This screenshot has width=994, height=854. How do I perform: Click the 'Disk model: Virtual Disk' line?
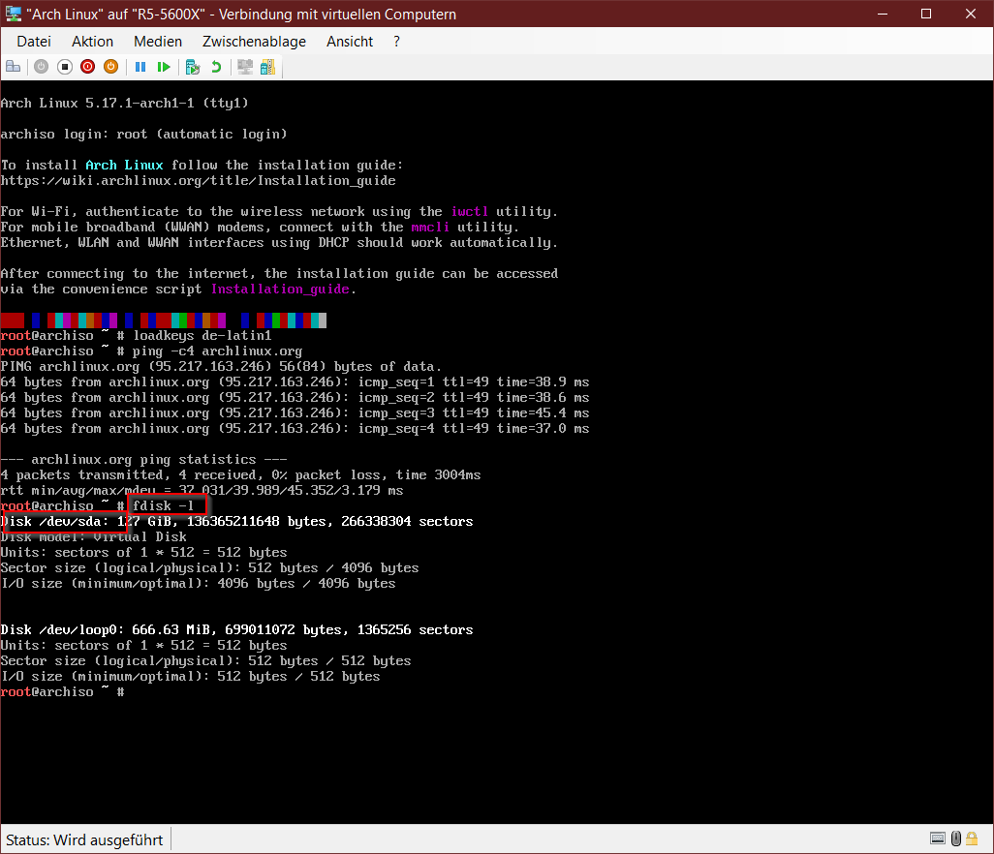93,536
